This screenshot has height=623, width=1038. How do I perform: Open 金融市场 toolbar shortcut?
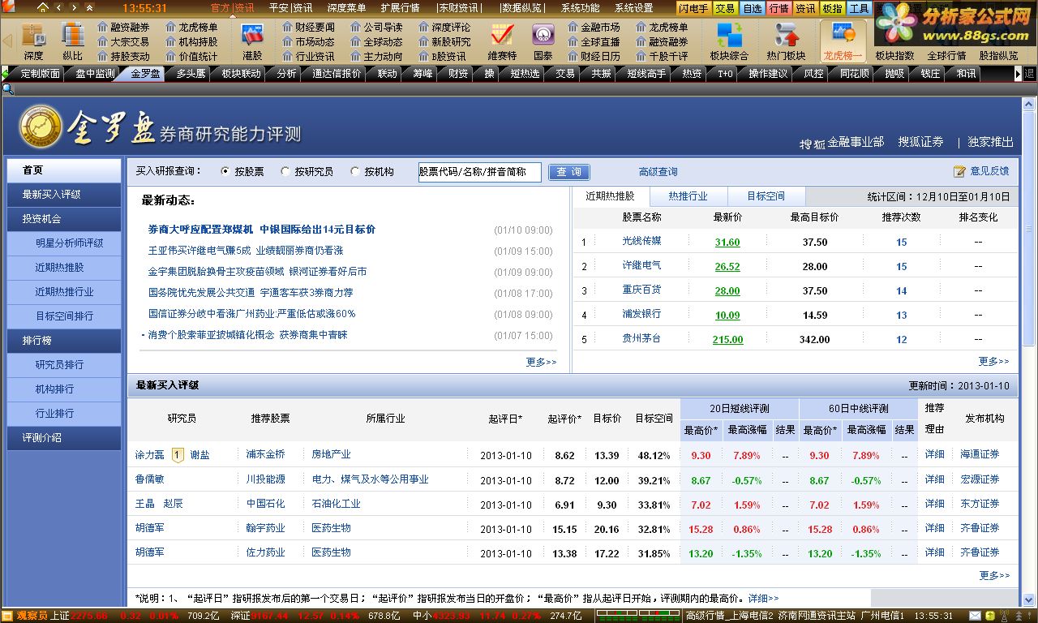click(x=594, y=28)
